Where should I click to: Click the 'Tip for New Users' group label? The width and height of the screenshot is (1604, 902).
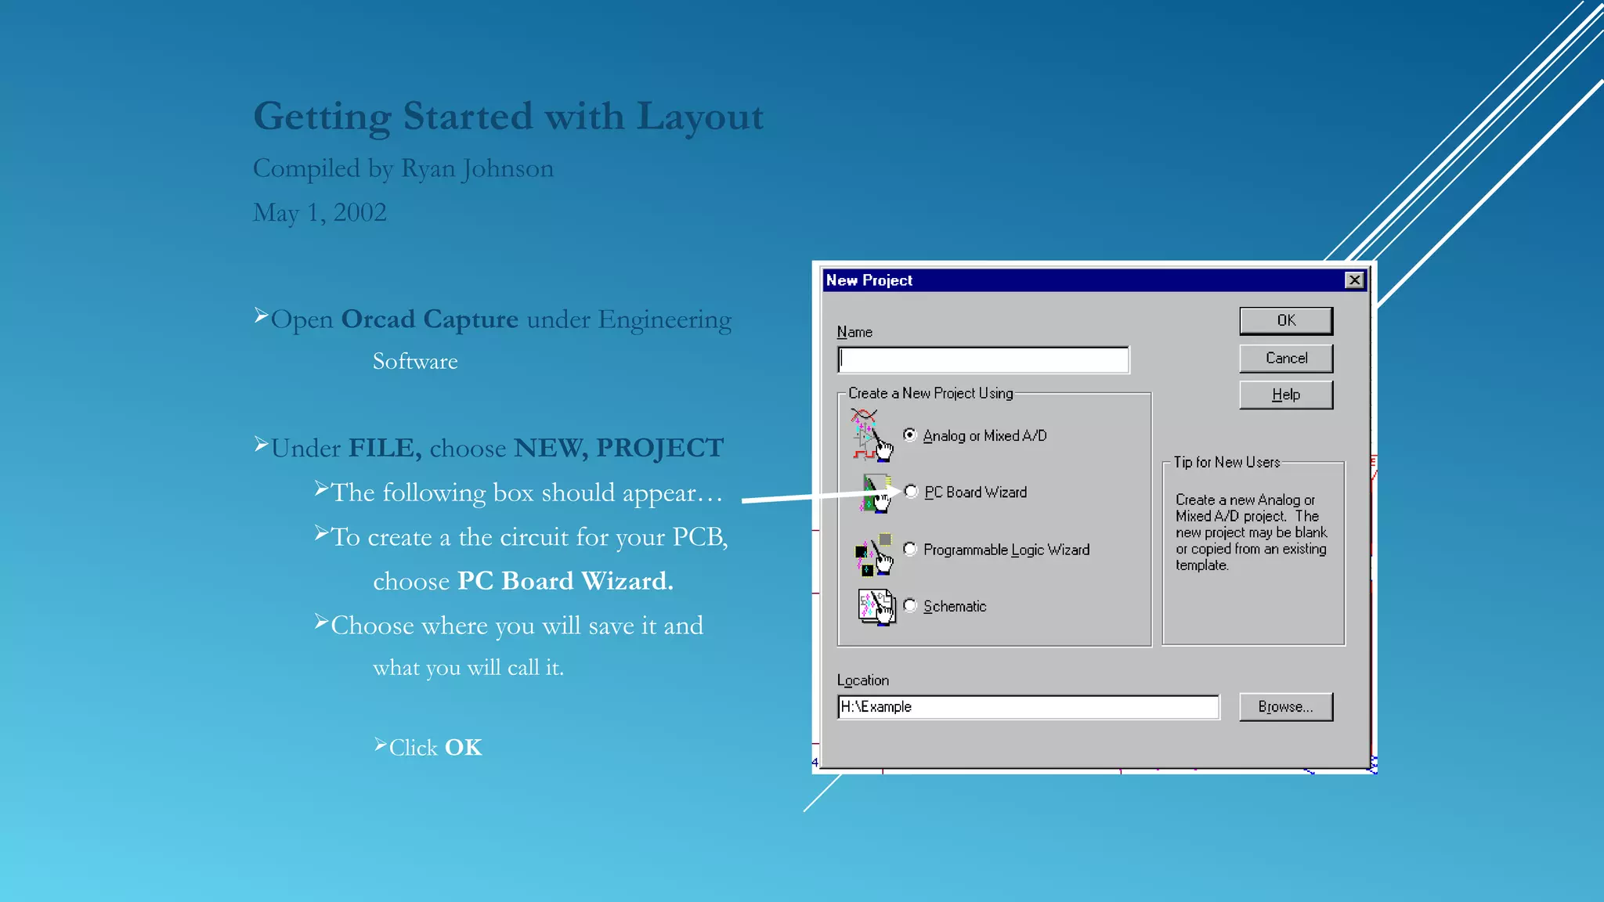(1226, 462)
